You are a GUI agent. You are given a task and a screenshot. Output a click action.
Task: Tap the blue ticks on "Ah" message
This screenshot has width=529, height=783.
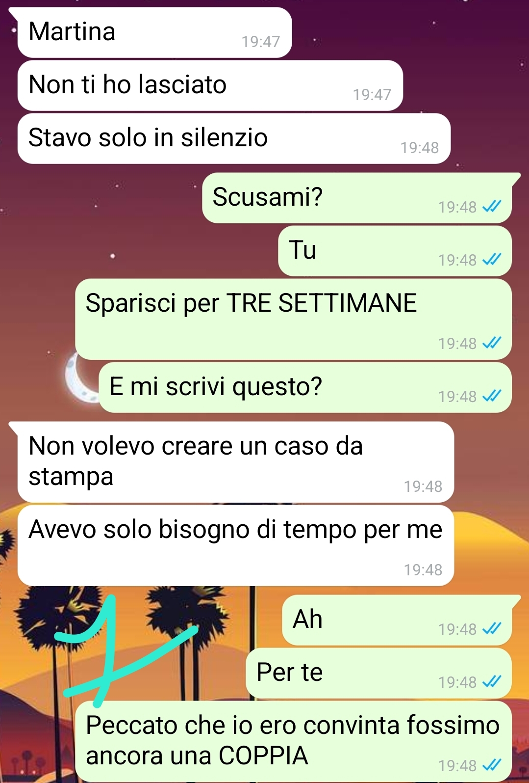[x=492, y=628]
